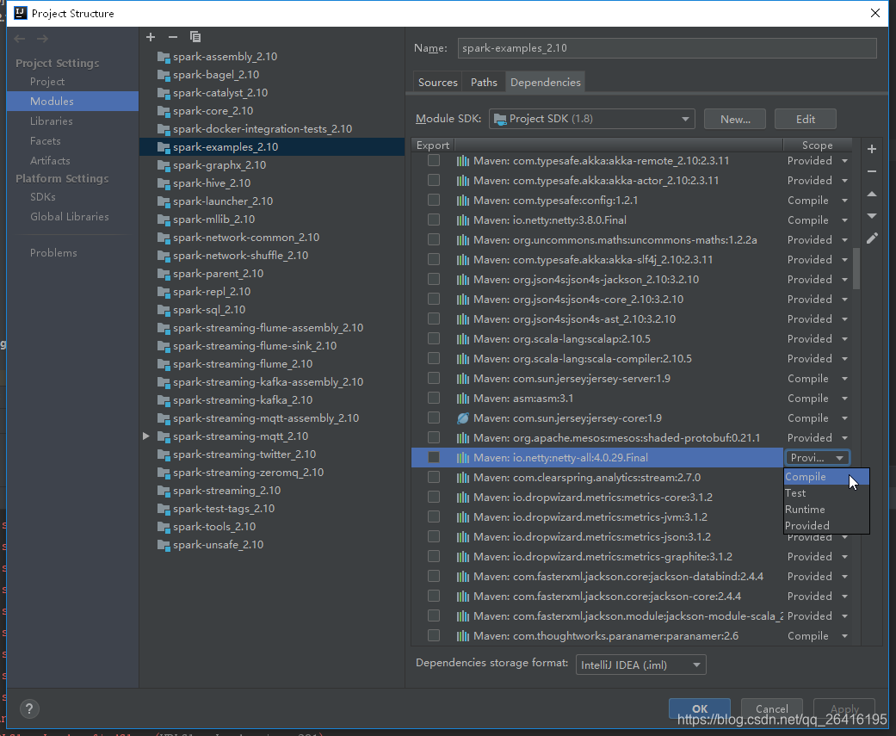
Task: Open the Artifacts settings section
Action: coord(50,161)
